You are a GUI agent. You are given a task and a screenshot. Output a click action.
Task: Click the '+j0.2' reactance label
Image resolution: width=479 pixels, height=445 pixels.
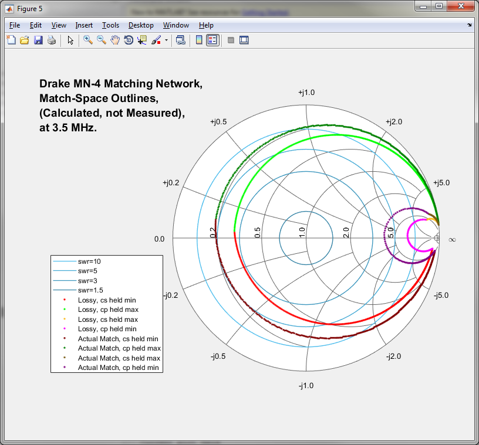[x=171, y=183]
